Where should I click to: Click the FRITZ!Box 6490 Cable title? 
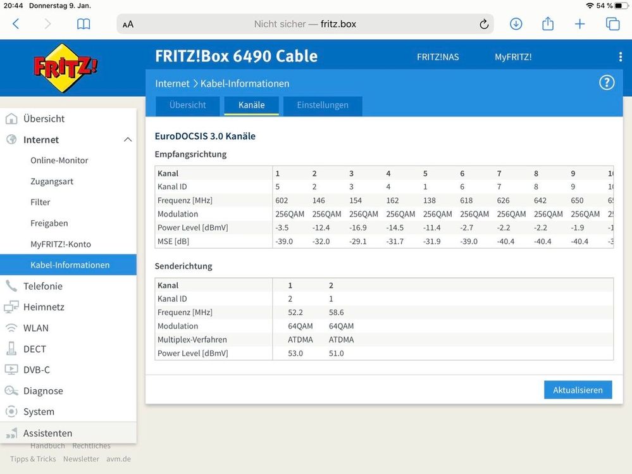pos(236,56)
